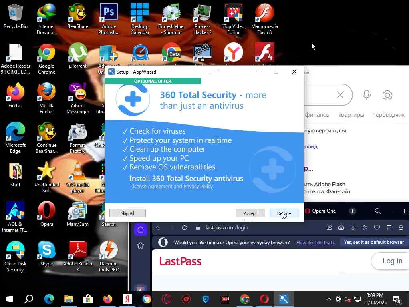Viewport: 409px width, 307px height.
Task: Open File Explorer from the taskbar
Action: click(68, 299)
